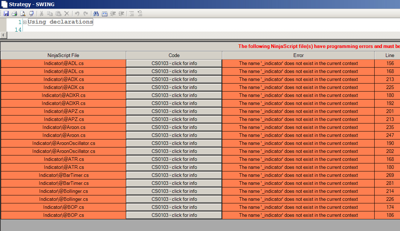
Task: Click CS0103 info button for APZ line 213
Action: [x=174, y=119]
